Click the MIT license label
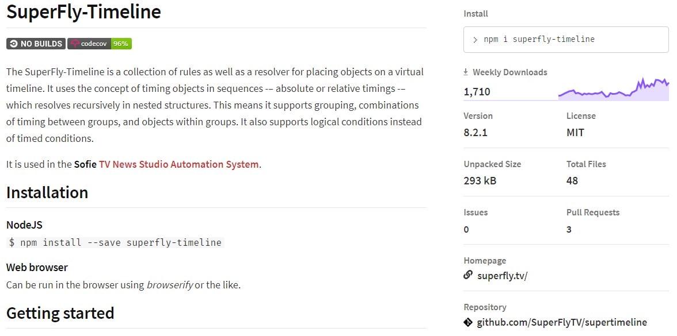The height and width of the screenshot is (336, 677). [575, 133]
